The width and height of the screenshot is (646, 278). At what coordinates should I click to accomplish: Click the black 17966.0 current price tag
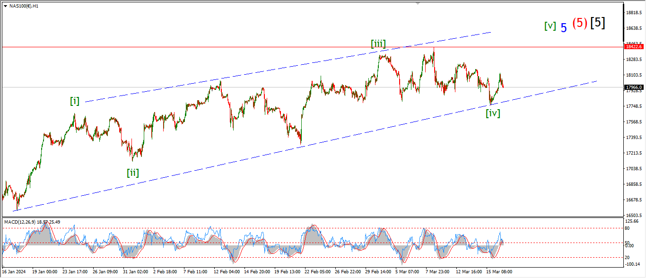pyautogui.click(x=633, y=87)
